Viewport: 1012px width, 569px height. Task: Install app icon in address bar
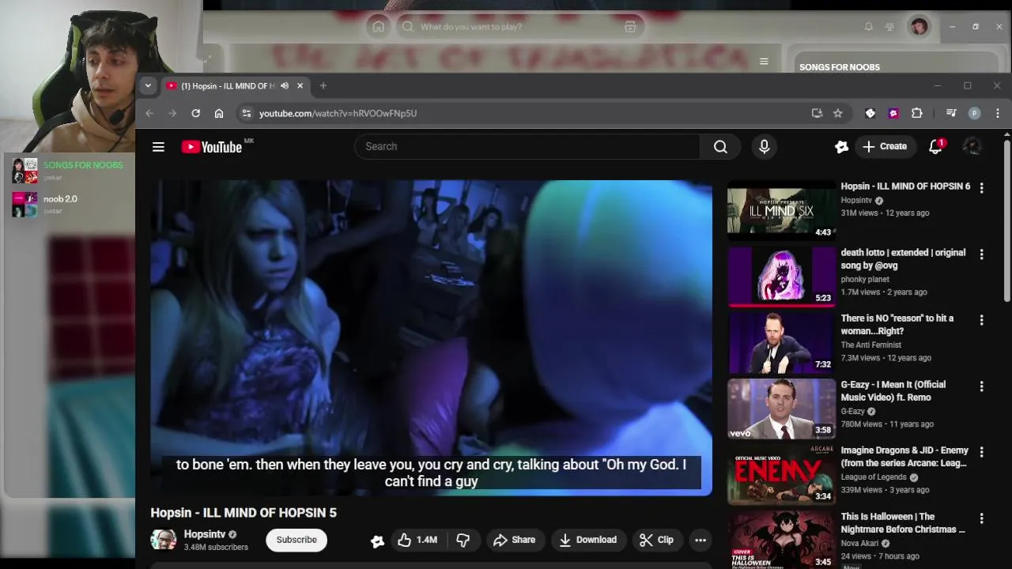[817, 113]
